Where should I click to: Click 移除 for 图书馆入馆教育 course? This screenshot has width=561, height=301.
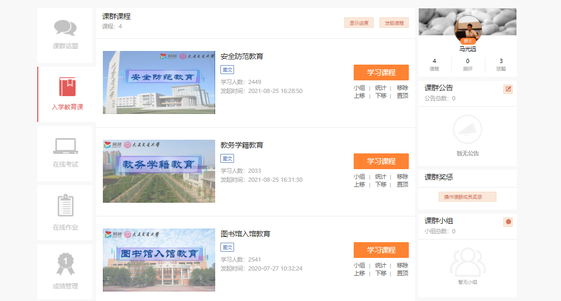(403, 265)
